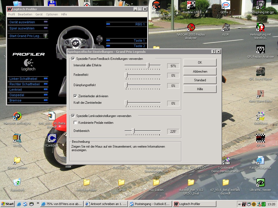Open the Profil menu

(11, 14)
